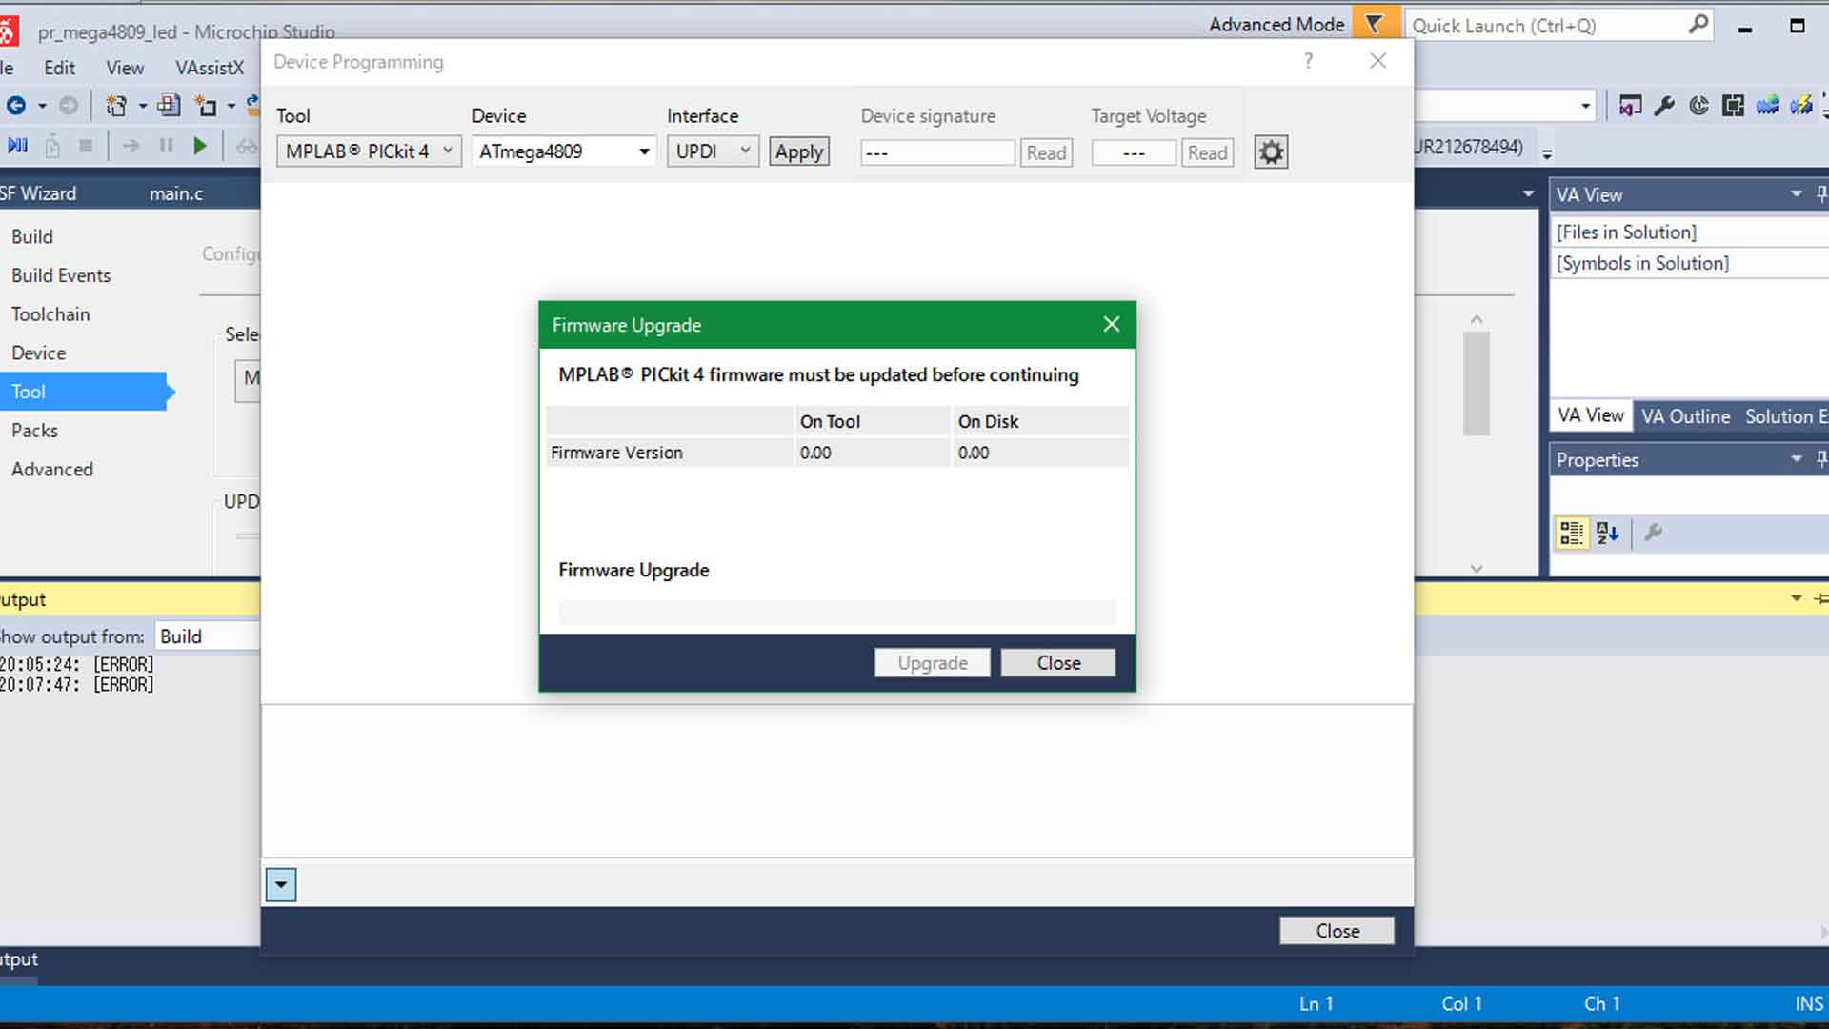Open the Solution Explorer tab
The width and height of the screenshot is (1829, 1029).
[1785, 416]
